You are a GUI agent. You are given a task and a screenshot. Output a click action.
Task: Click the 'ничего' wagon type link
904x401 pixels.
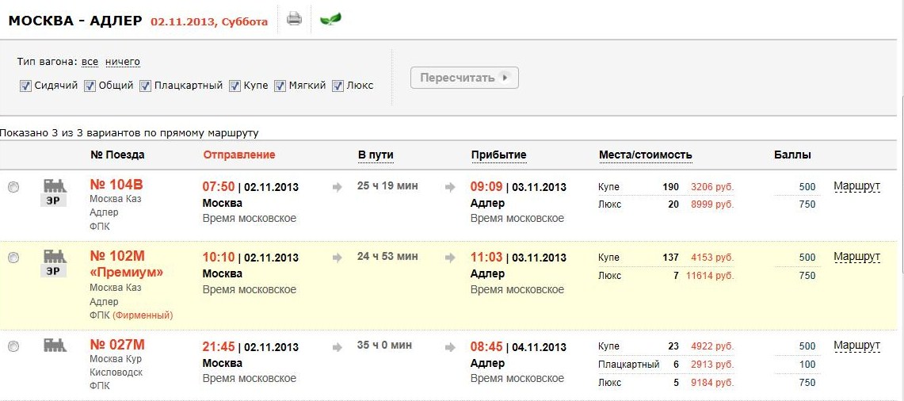(122, 62)
